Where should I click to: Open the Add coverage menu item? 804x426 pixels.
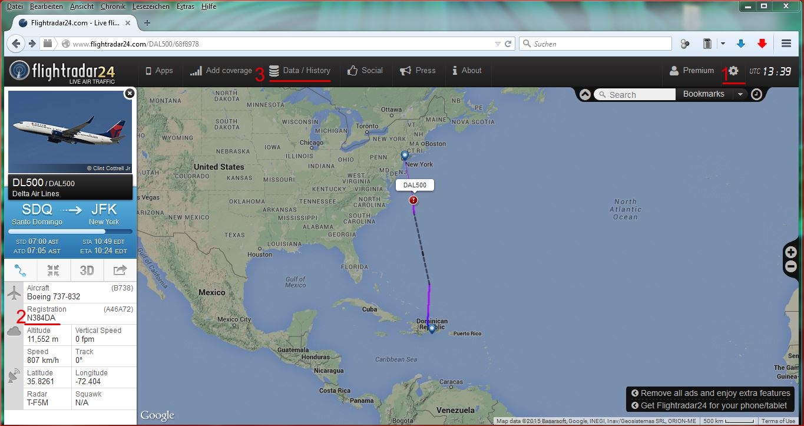(221, 71)
